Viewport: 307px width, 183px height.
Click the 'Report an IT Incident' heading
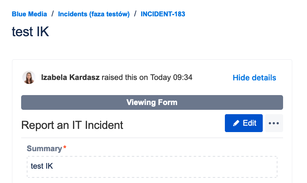[x=72, y=125]
